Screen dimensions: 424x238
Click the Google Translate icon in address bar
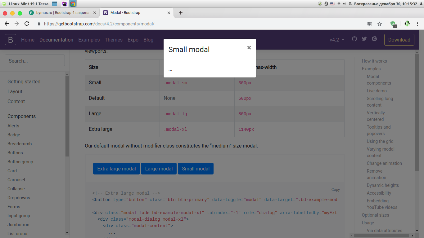tap(369, 24)
